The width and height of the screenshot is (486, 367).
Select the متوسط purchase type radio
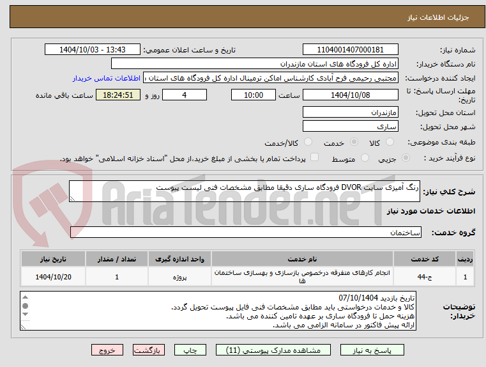(365, 158)
